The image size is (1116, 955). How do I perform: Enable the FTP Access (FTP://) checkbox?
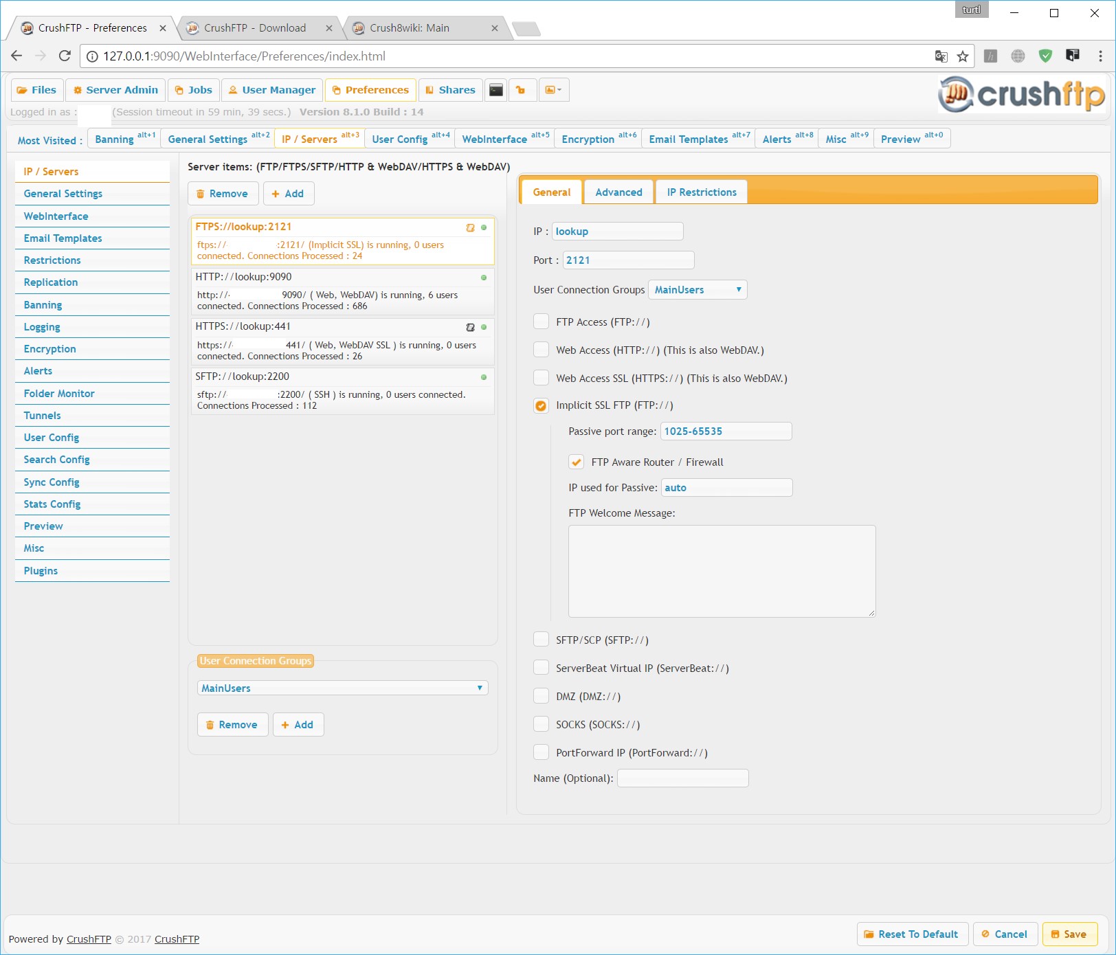(542, 322)
